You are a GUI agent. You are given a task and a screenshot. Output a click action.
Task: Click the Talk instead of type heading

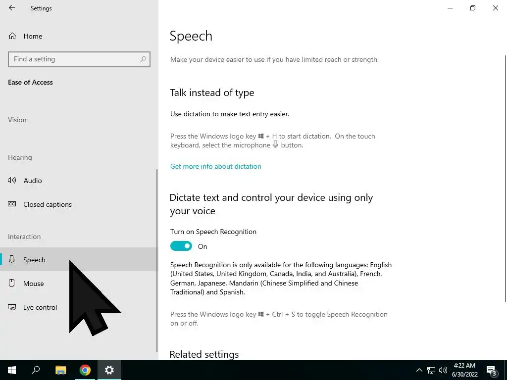pos(212,93)
